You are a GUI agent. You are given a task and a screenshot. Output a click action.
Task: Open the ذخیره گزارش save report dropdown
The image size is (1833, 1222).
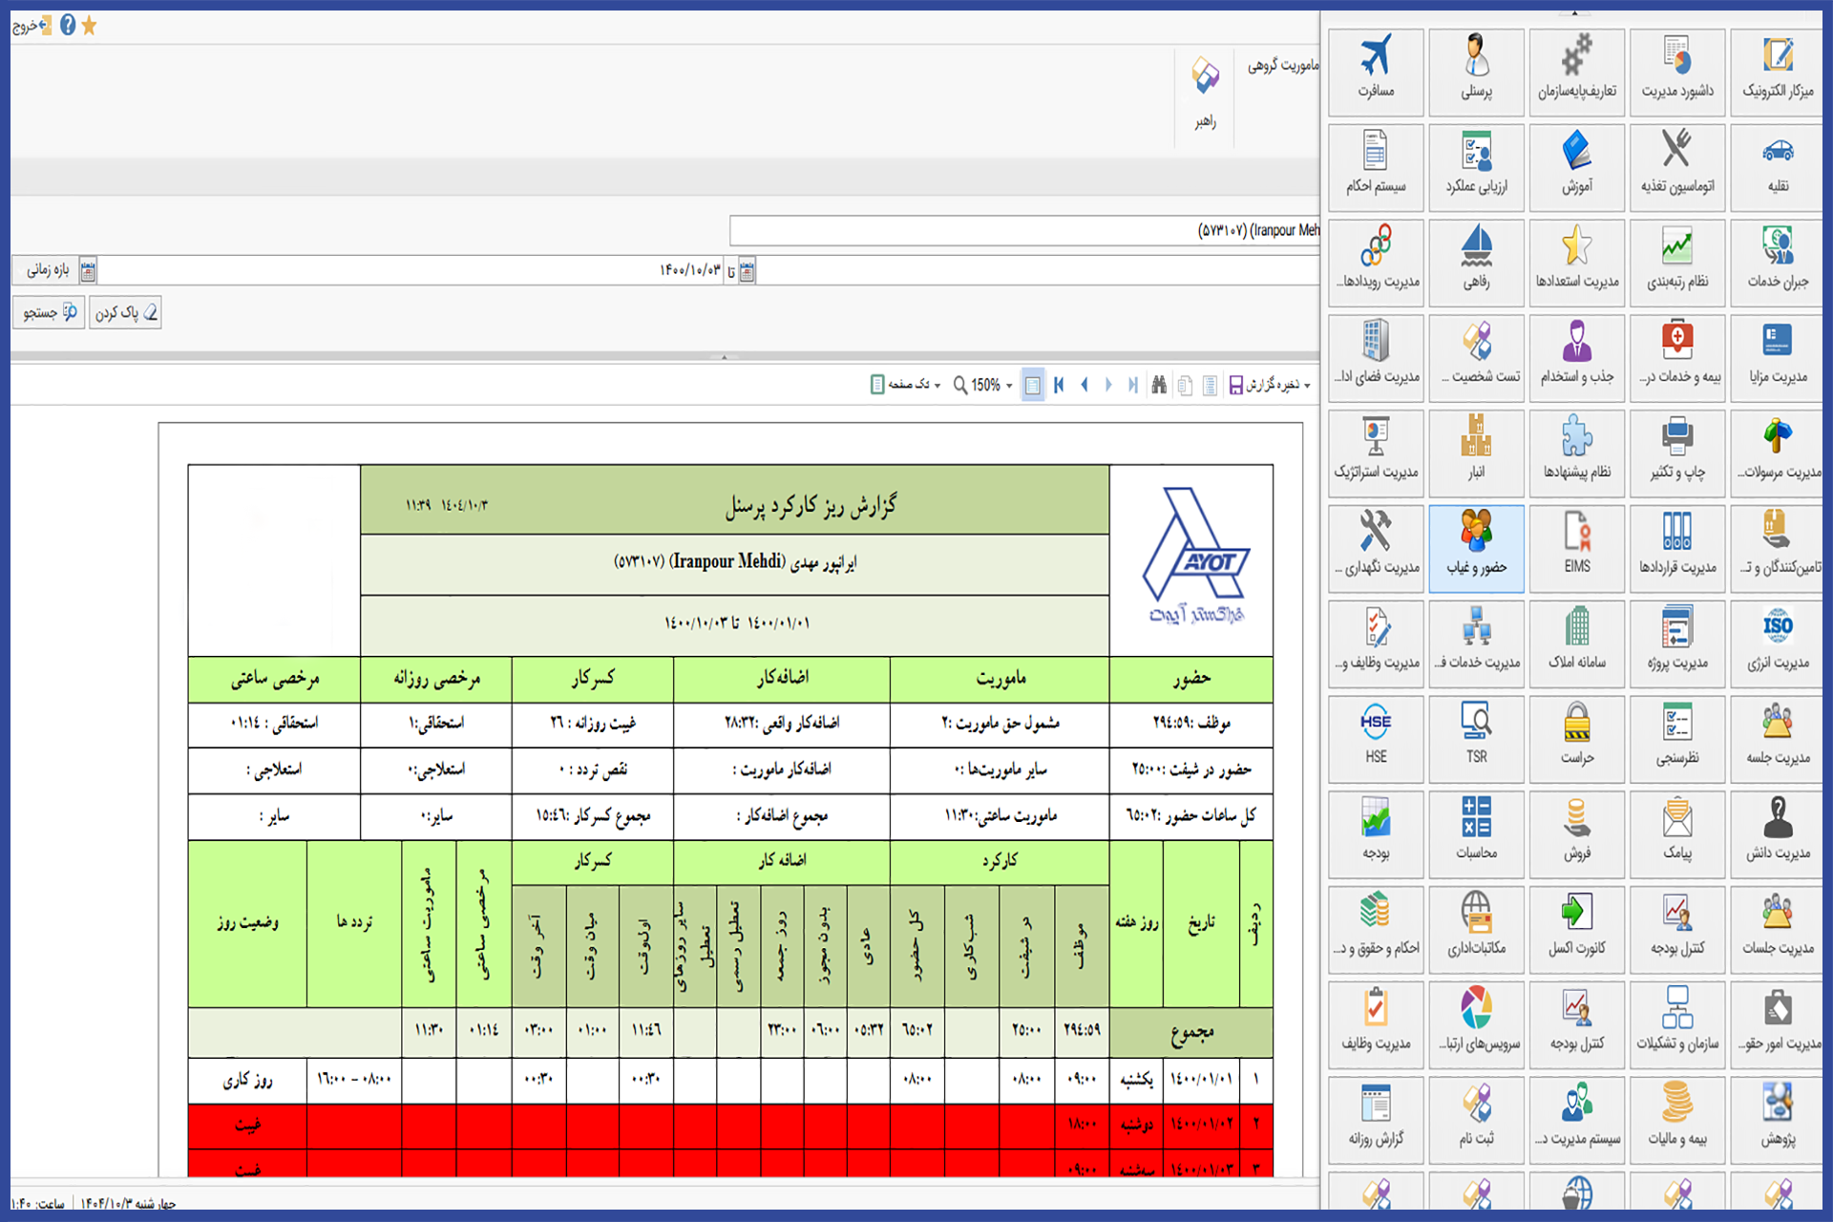pos(1270,385)
